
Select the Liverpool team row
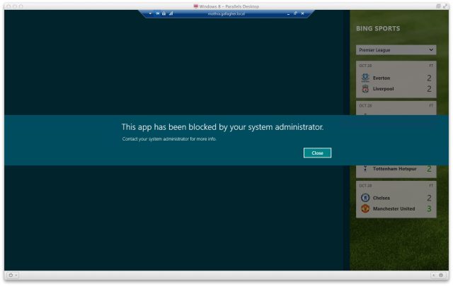[x=396, y=89]
